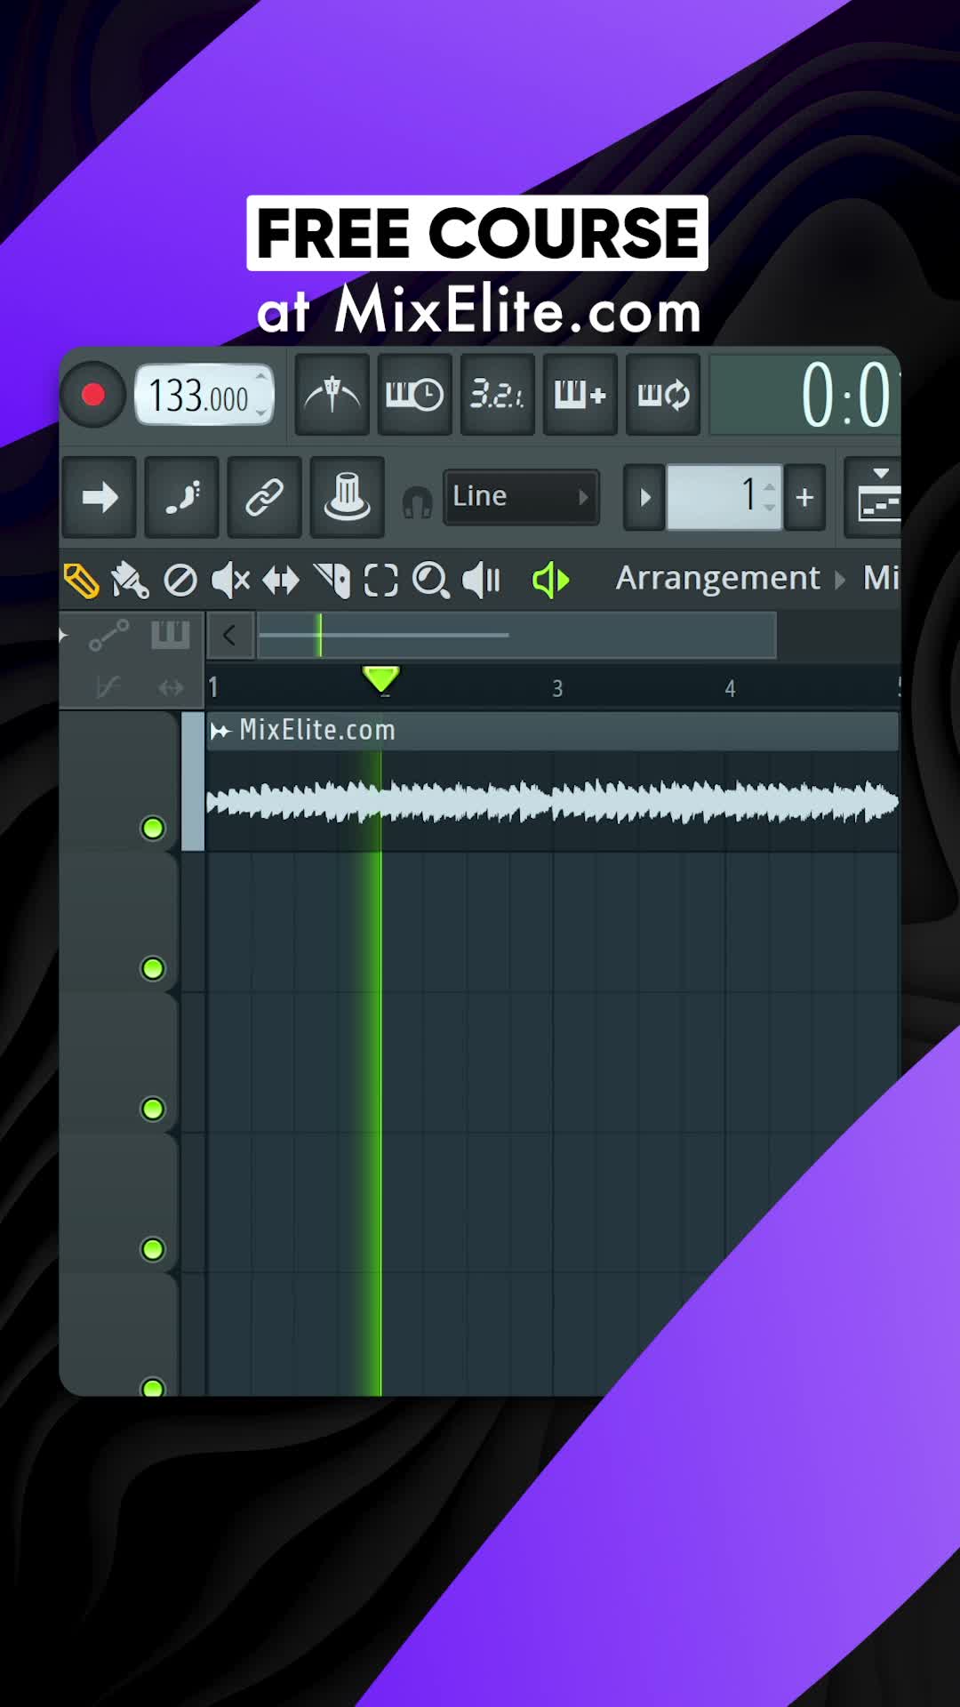Image resolution: width=960 pixels, height=1707 pixels.
Task: Toggle the metronome icon
Action: (x=332, y=395)
